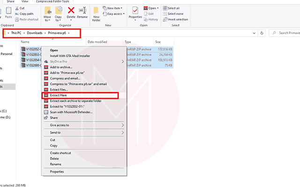Sort files by Type column header

[128, 42]
